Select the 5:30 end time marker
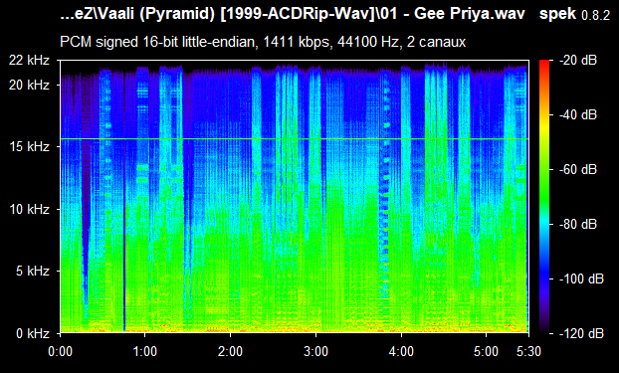This screenshot has height=373, width=619. pos(528,351)
